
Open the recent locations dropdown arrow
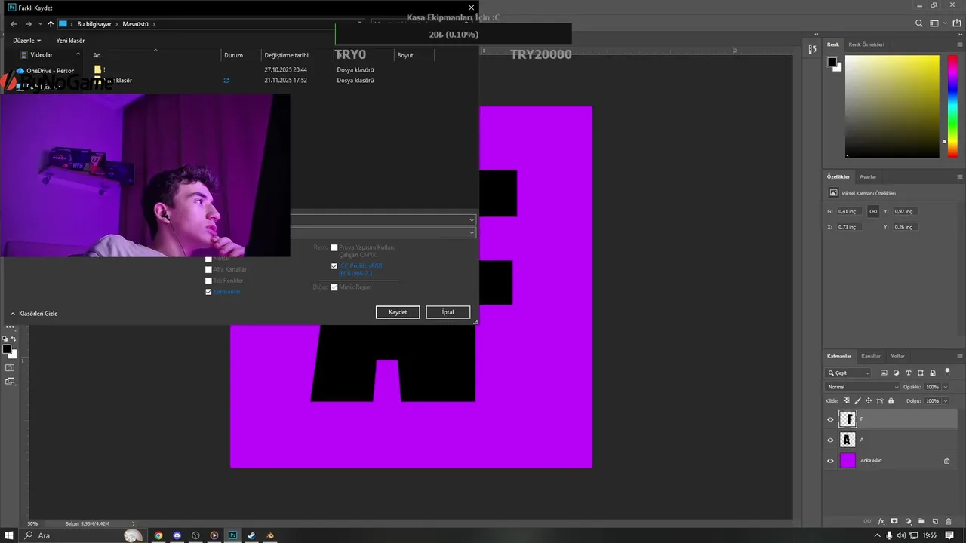(40, 24)
